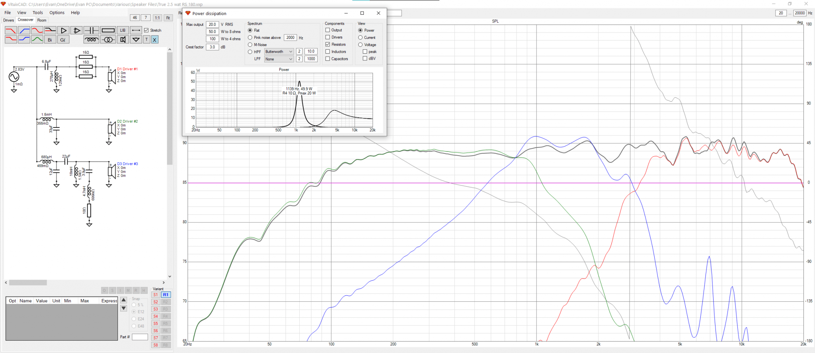Select the green peak filter icon

tap(37, 39)
